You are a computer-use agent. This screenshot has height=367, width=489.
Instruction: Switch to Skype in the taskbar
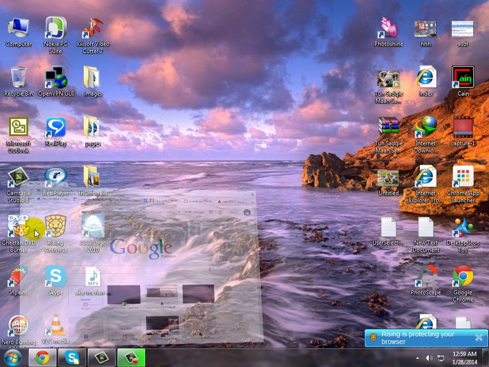[72, 358]
